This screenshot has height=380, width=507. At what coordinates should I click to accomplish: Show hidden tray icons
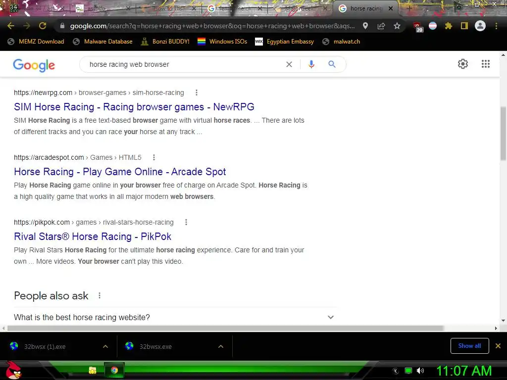(x=395, y=371)
